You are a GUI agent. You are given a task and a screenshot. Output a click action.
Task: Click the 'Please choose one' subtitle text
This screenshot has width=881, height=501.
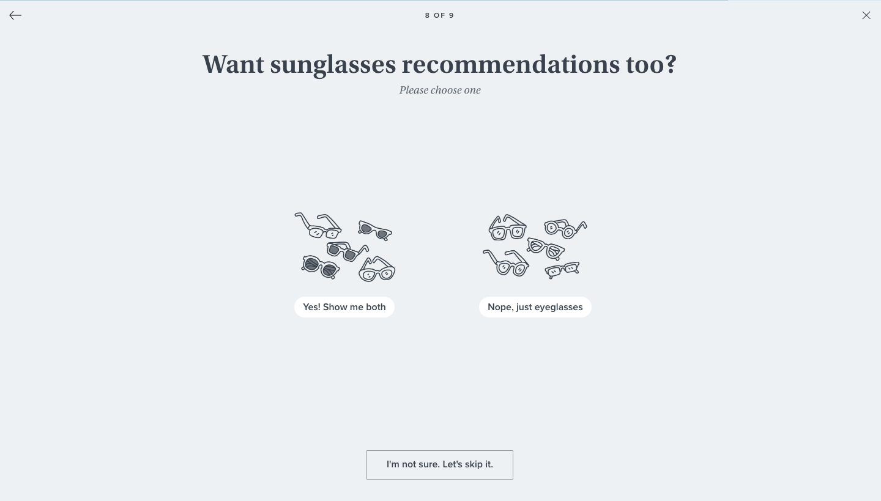tap(440, 90)
